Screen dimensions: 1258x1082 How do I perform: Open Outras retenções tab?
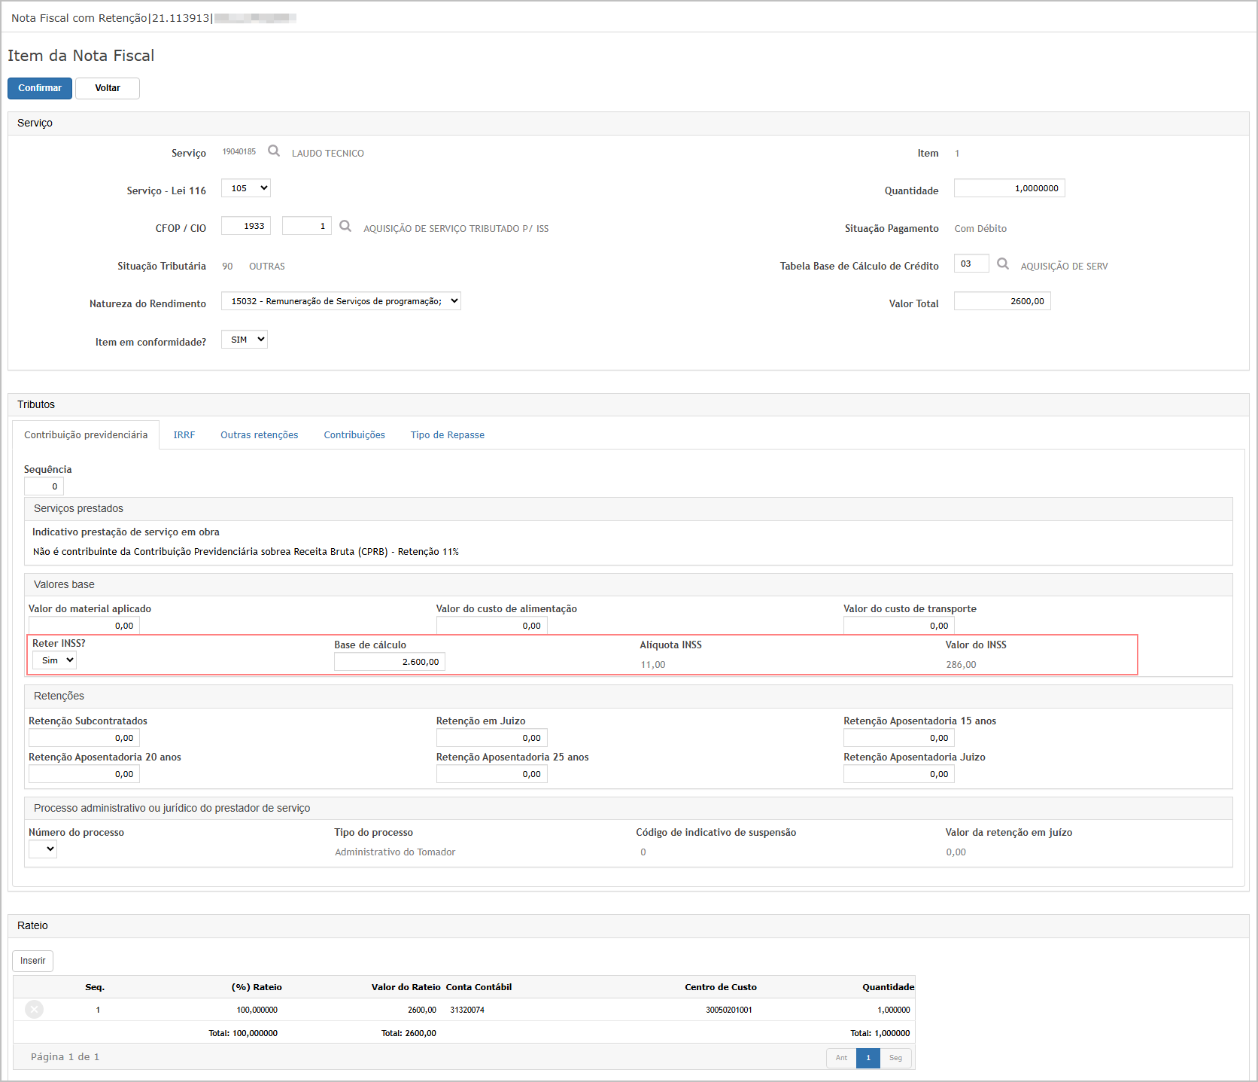point(260,435)
